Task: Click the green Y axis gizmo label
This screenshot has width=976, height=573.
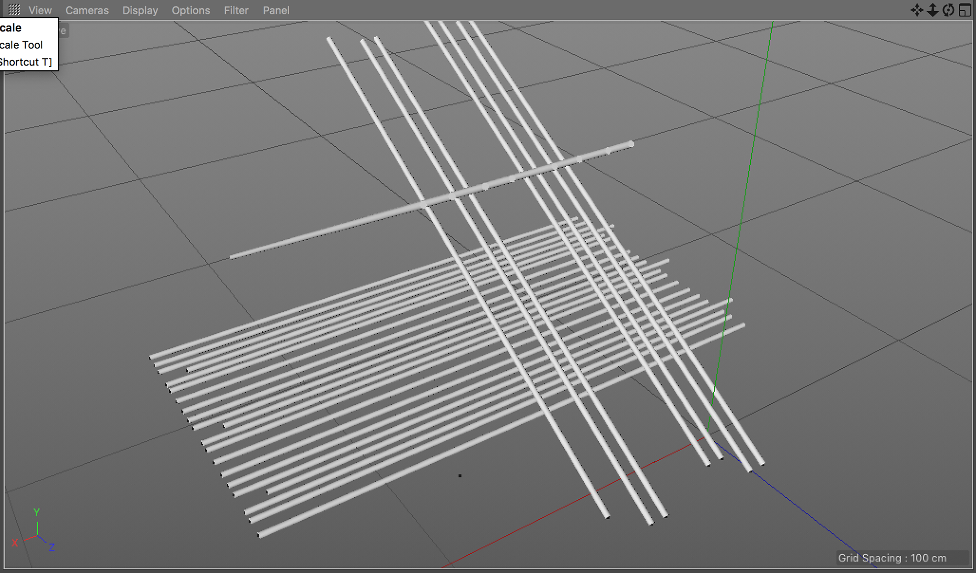Action: click(37, 512)
